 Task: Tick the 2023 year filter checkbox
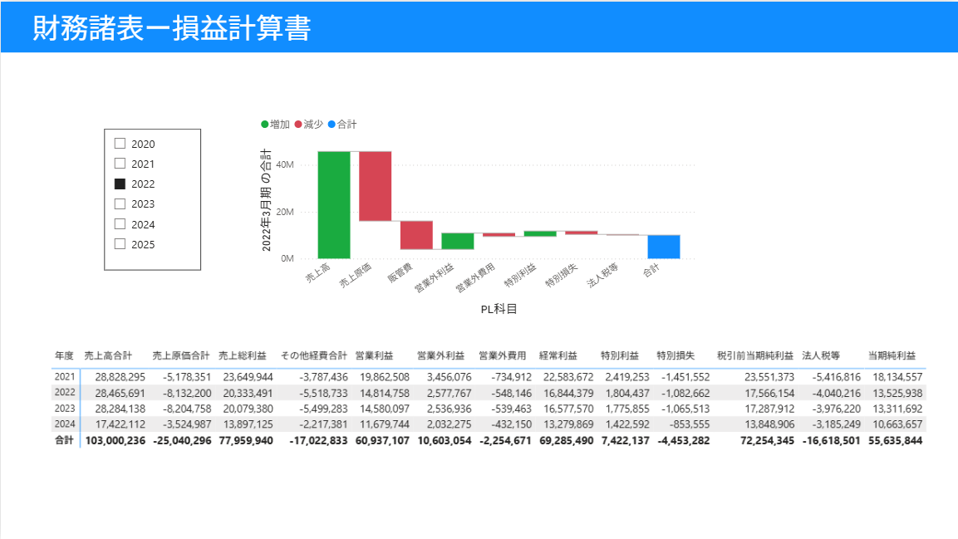(x=120, y=203)
